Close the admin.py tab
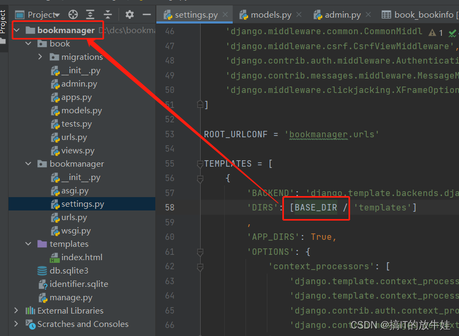The height and width of the screenshot is (336, 459). pyautogui.click(x=368, y=14)
